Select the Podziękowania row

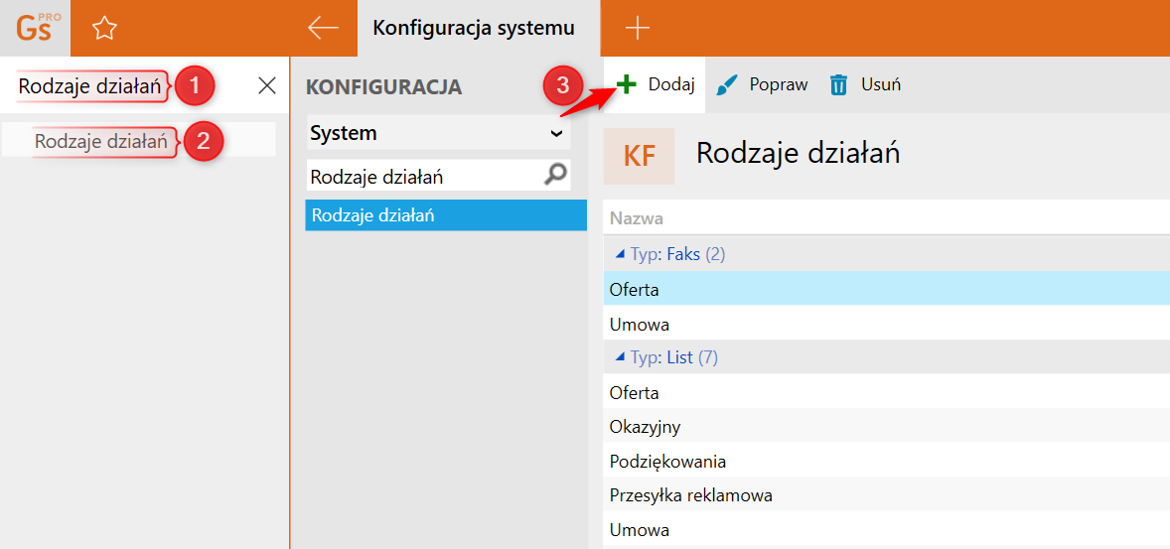point(667,462)
